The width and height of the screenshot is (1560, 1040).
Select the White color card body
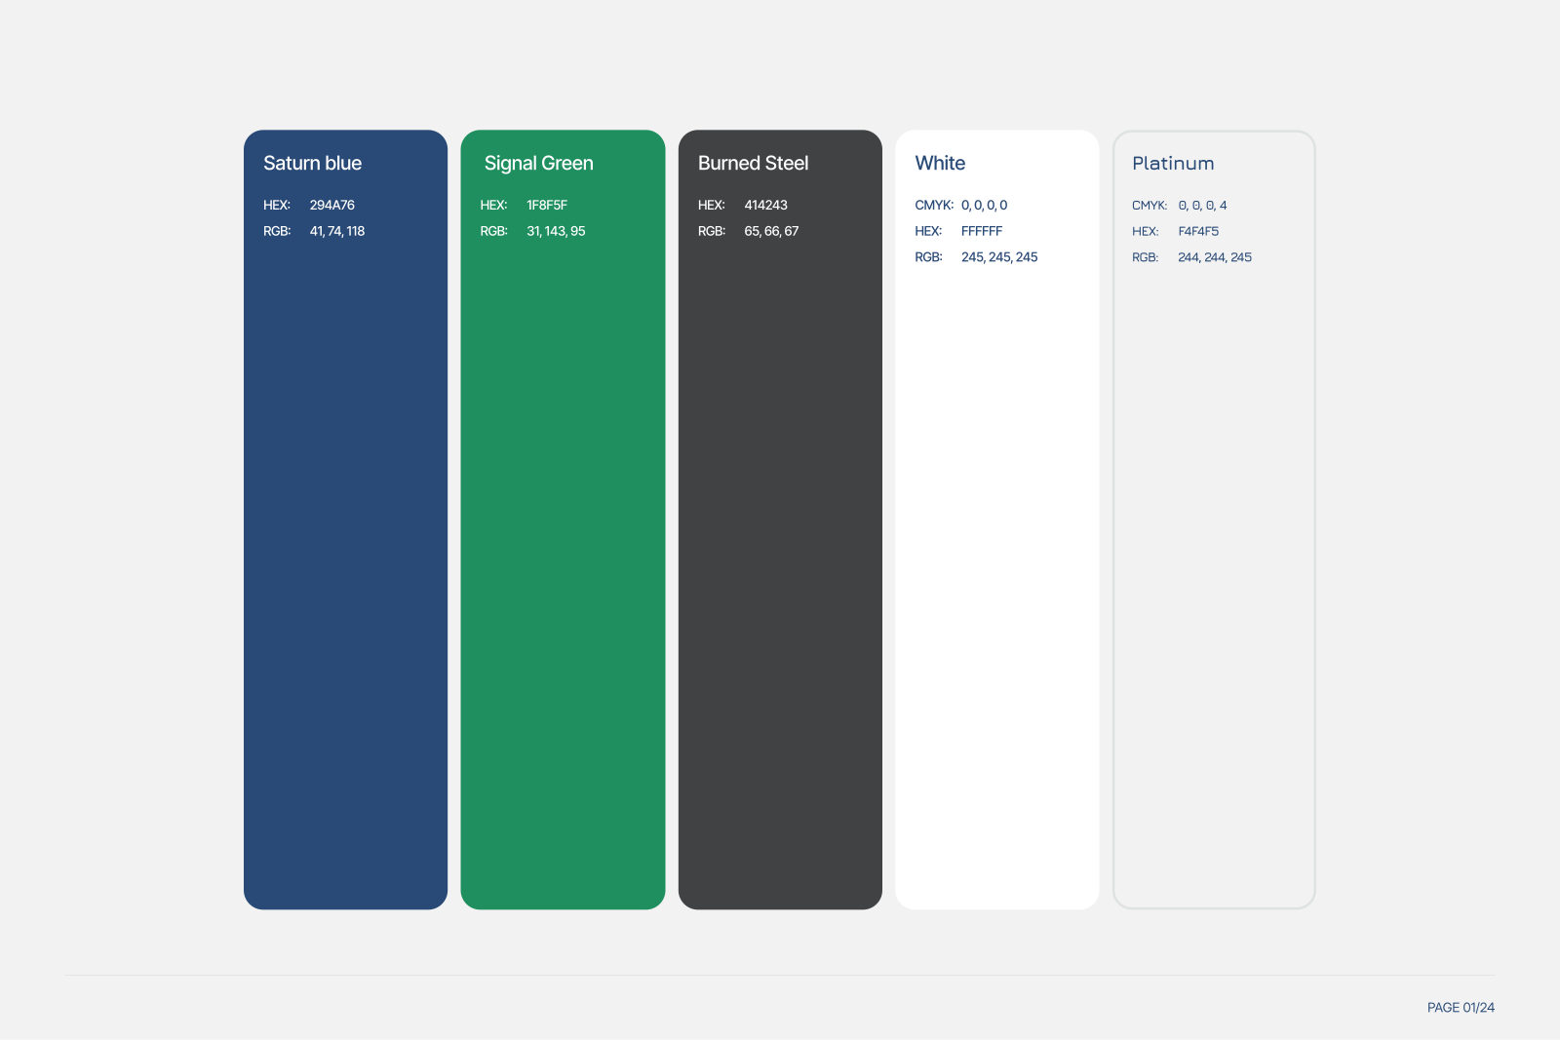[x=997, y=520]
